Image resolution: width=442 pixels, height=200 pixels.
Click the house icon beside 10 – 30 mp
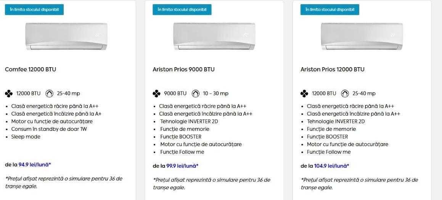pyautogui.click(x=196, y=94)
